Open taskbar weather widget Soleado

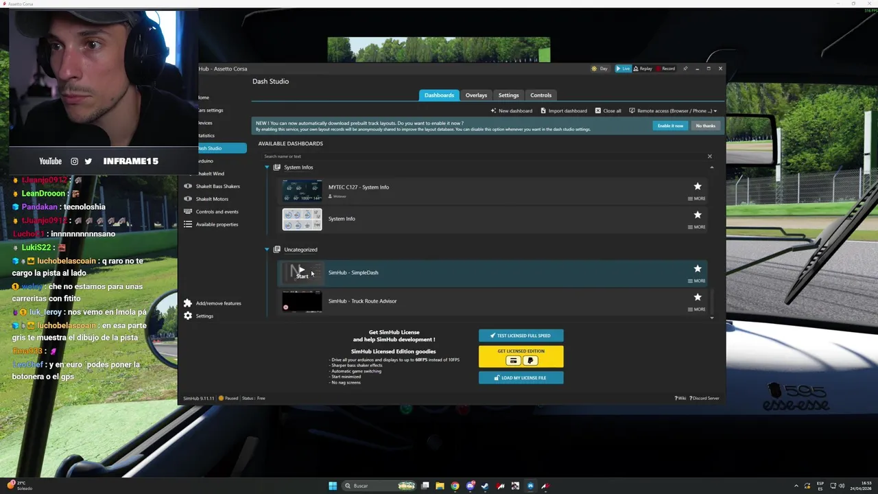19,486
